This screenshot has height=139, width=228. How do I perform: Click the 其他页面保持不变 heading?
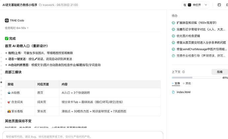tap(18, 121)
